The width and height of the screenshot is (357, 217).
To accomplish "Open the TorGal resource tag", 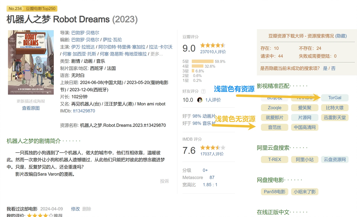I will tap(335, 98).
